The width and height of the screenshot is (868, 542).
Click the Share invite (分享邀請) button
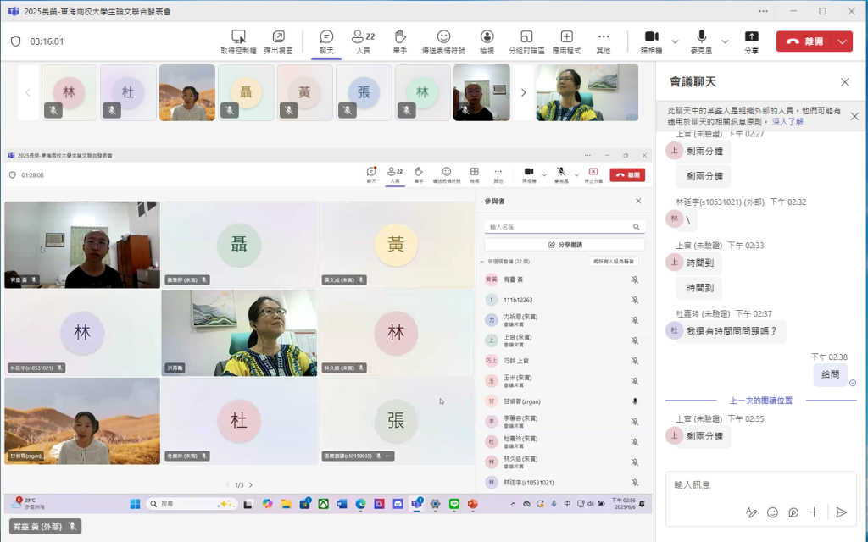564,245
